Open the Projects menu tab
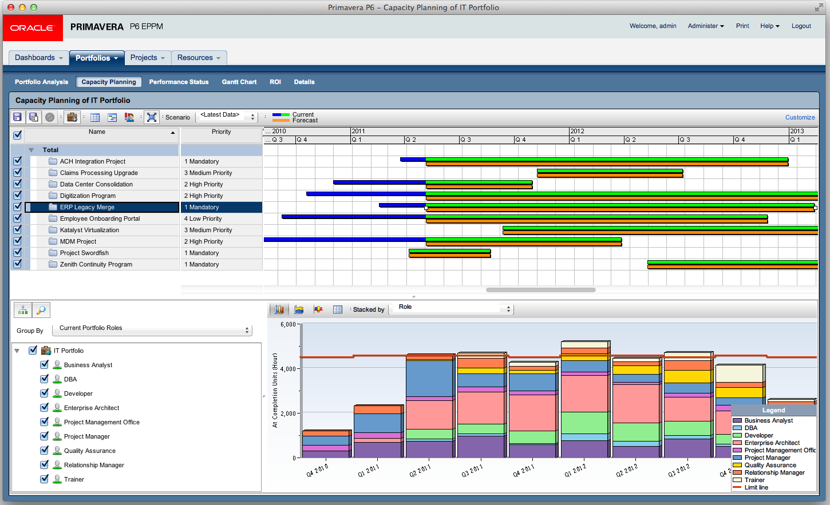The width and height of the screenshot is (830, 505). point(148,58)
